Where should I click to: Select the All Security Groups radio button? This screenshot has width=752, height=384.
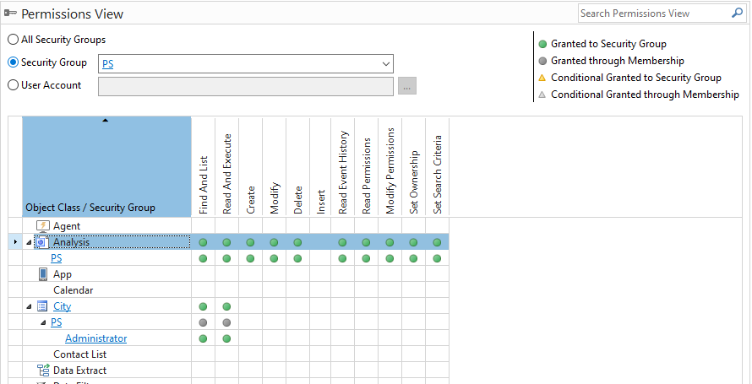(13, 40)
